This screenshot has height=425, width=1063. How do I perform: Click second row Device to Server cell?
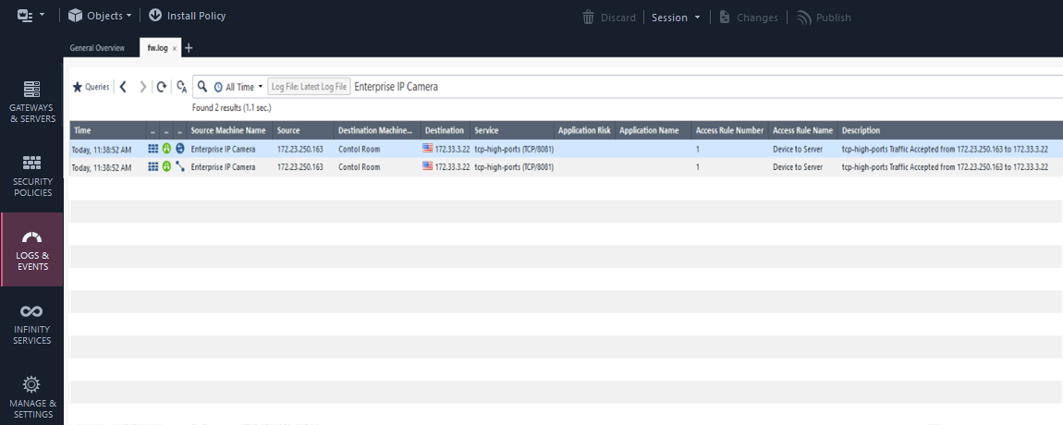[797, 167]
